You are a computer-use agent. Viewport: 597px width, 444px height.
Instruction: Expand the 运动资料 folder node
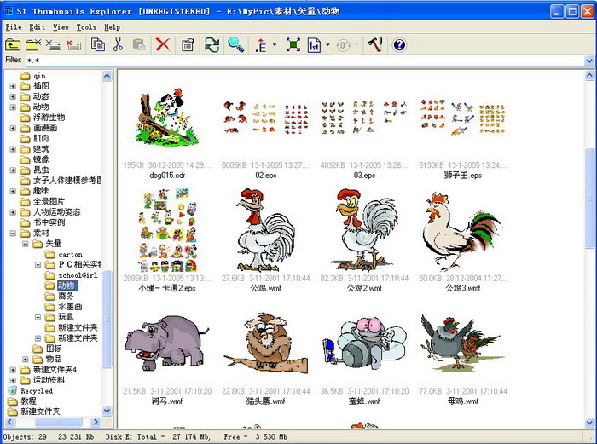tap(13, 380)
